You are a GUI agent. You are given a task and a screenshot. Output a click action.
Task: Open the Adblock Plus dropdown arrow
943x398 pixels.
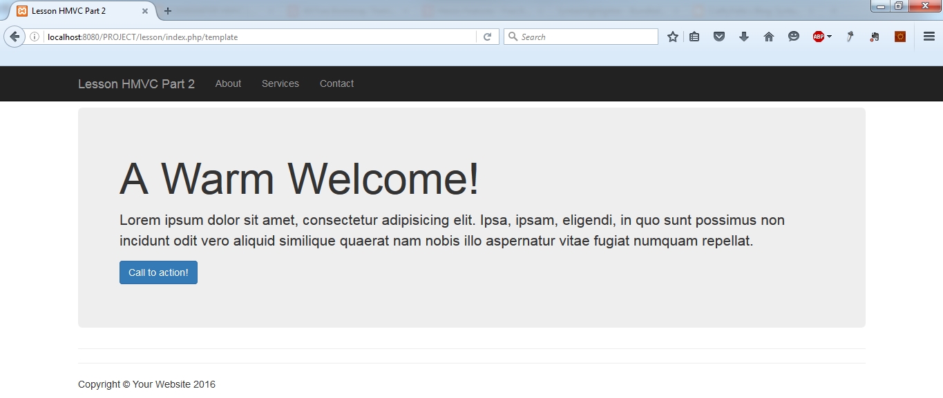[828, 36]
